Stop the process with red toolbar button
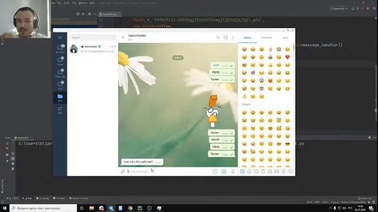The height and width of the screenshot is (212, 378). [368, 8]
